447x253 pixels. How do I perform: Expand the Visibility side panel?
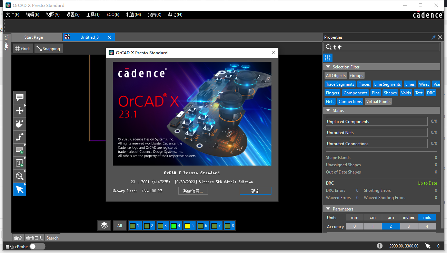6,43
